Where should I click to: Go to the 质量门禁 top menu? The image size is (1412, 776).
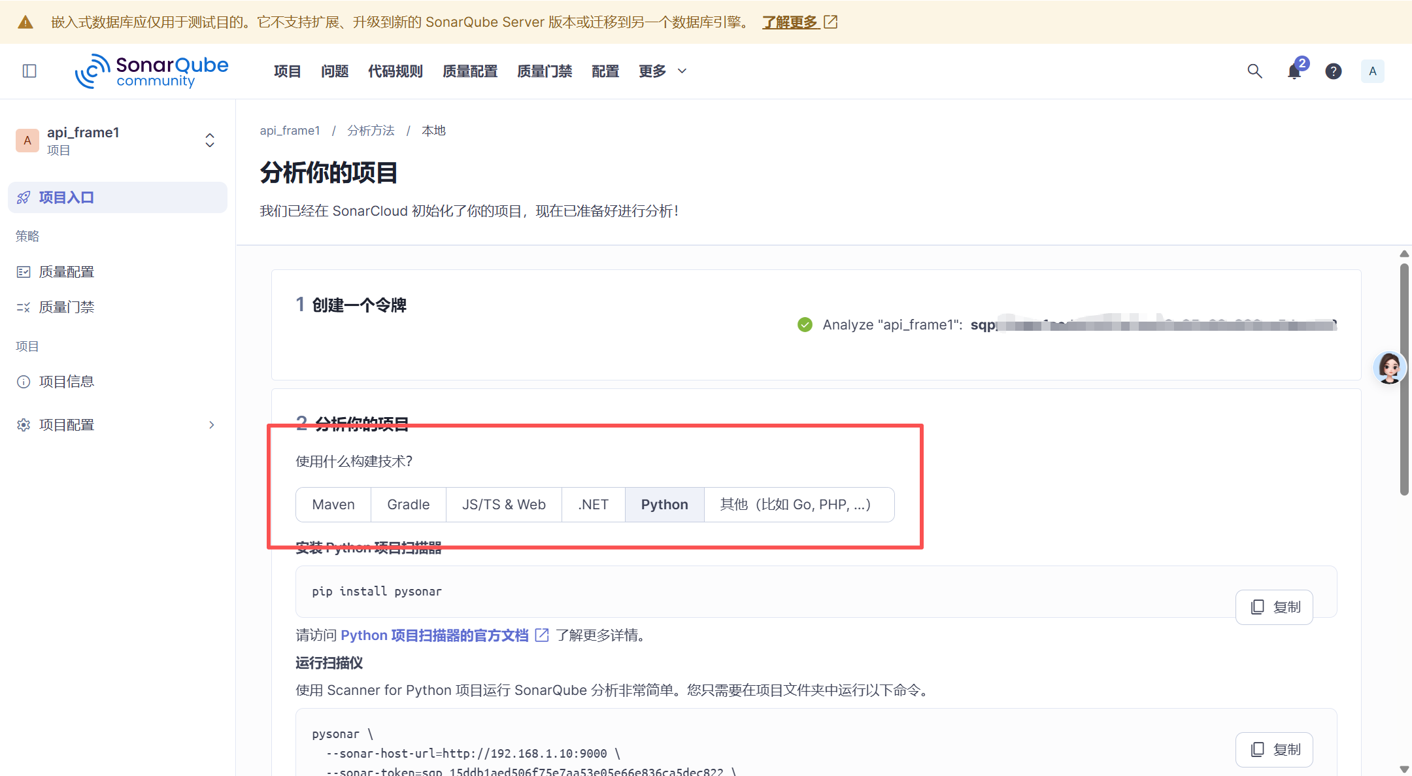tap(544, 71)
